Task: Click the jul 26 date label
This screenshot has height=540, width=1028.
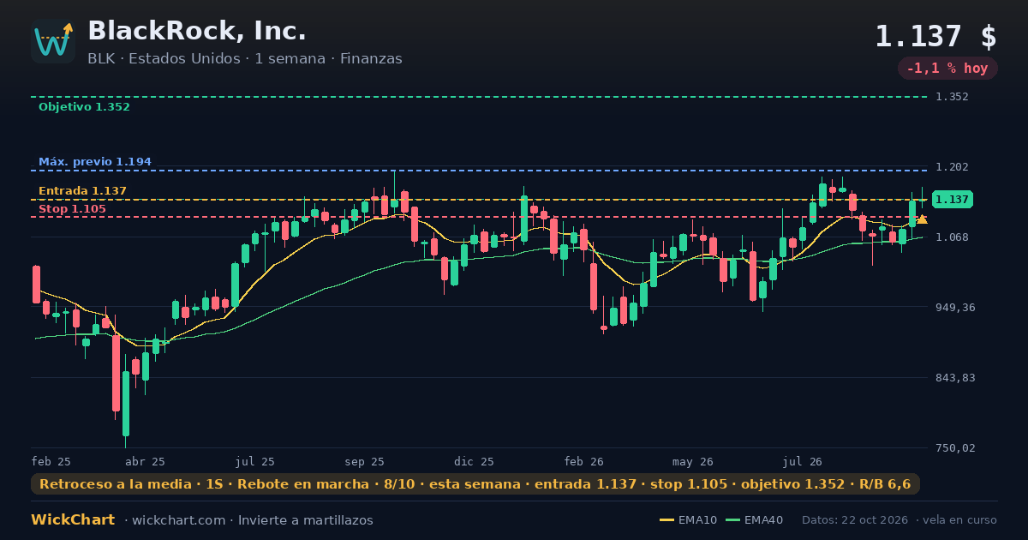Action: click(803, 461)
